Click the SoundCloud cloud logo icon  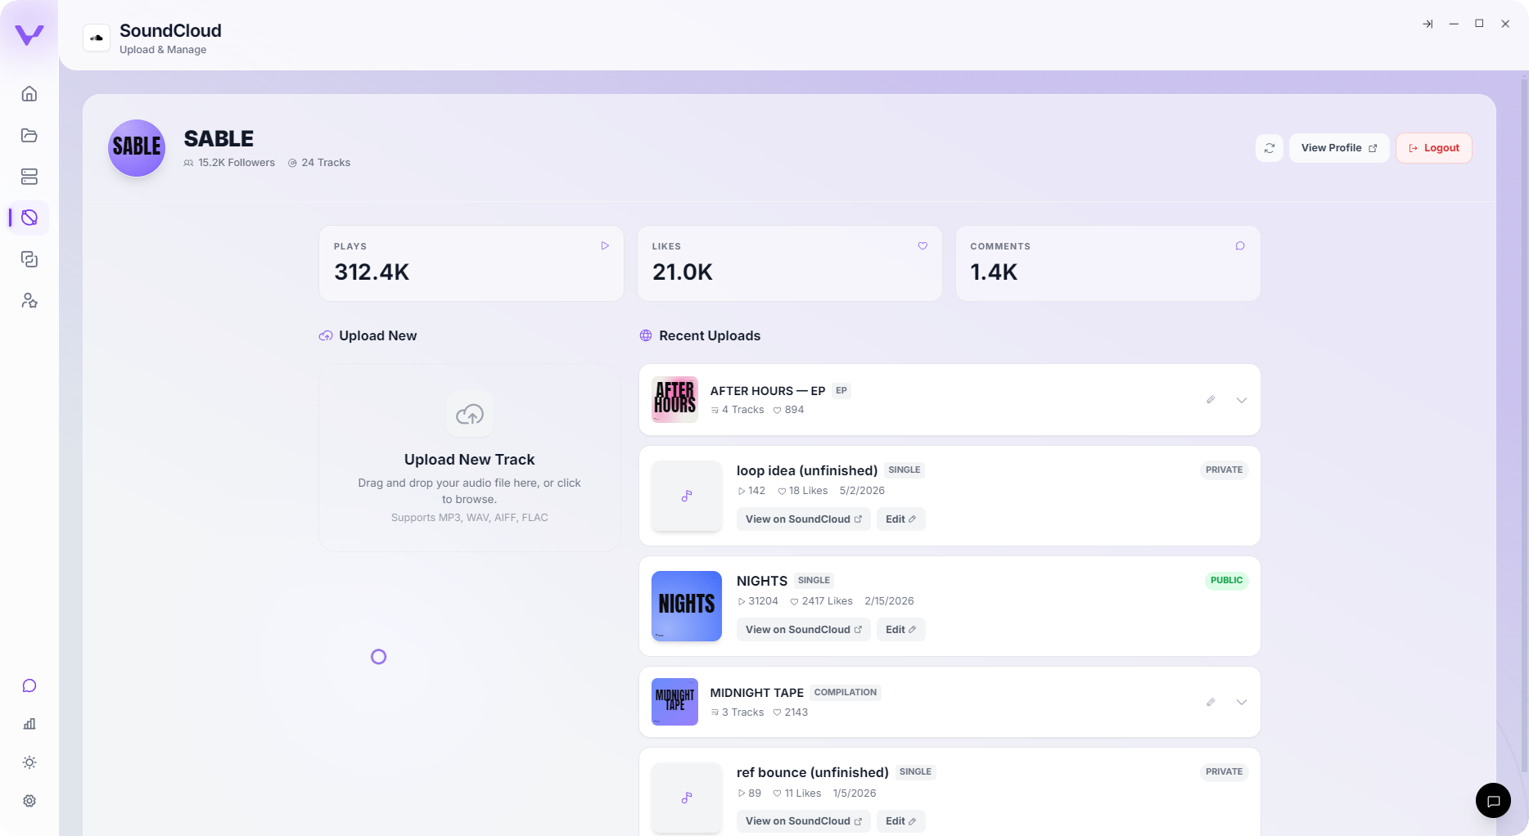[x=97, y=38]
